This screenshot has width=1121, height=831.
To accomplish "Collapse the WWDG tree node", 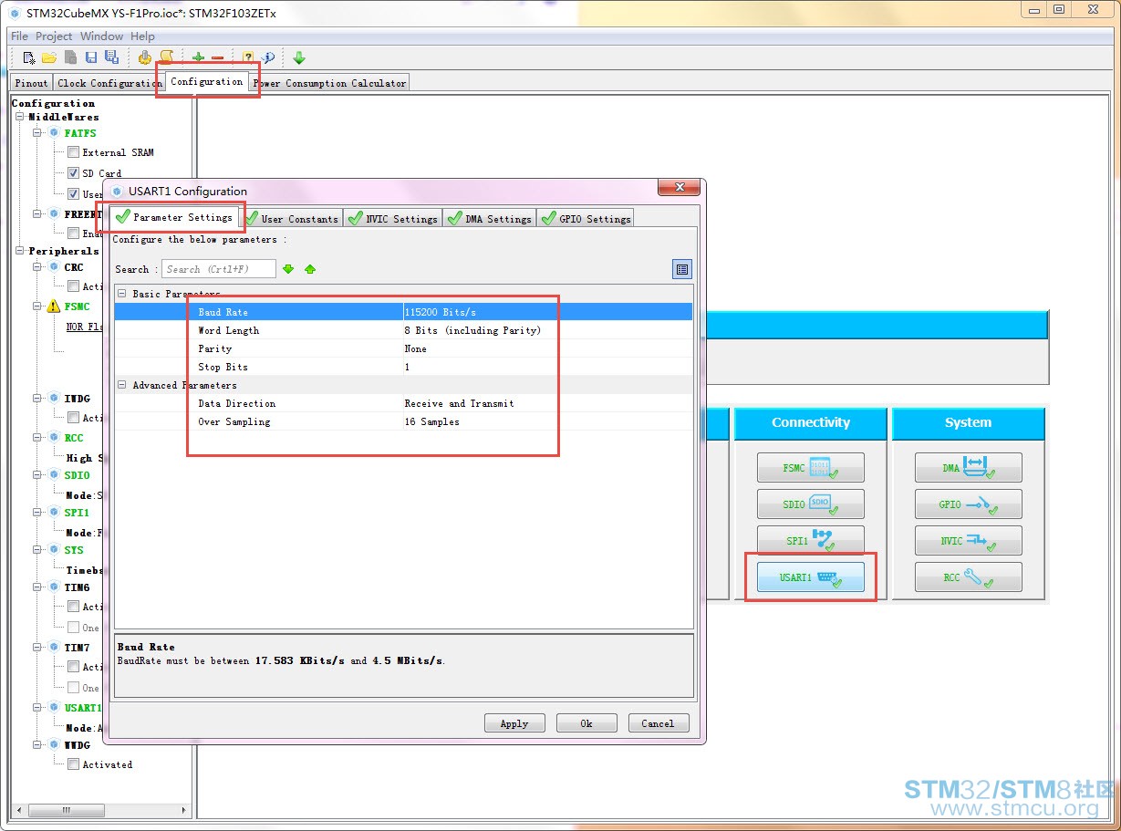I will coord(38,745).
